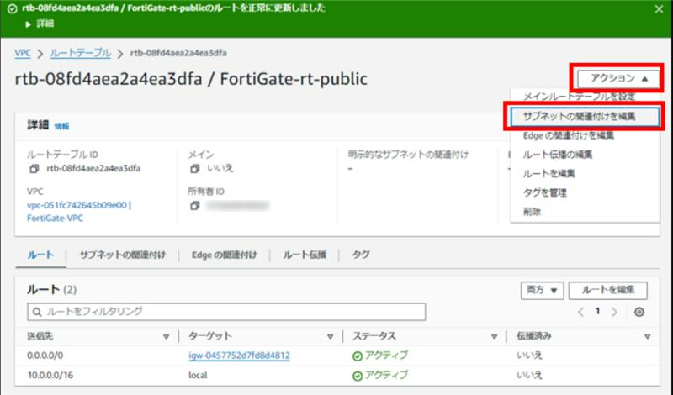
Task: Switch to the サブネットの関連付け tab
Action: point(122,255)
